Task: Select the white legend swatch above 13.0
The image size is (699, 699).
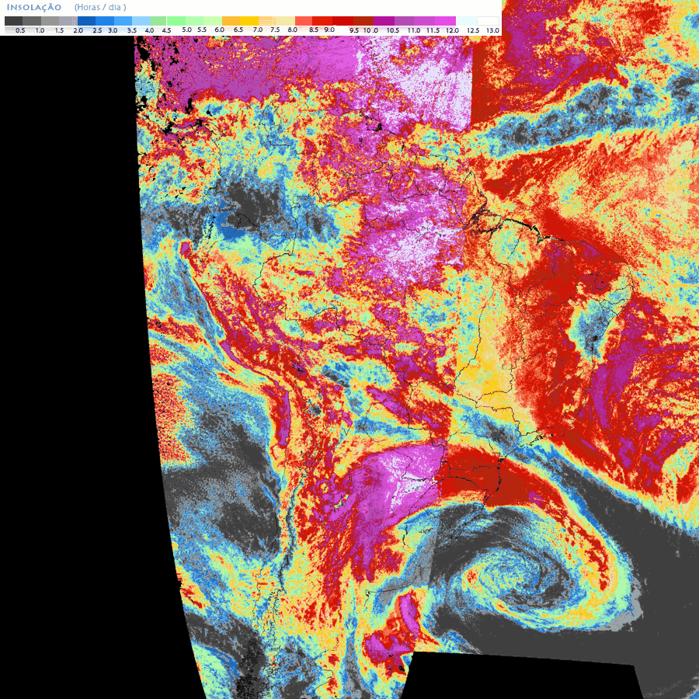Action: coord(489,21)
